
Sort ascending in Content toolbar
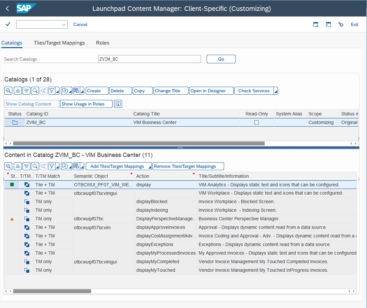[18, 166]
